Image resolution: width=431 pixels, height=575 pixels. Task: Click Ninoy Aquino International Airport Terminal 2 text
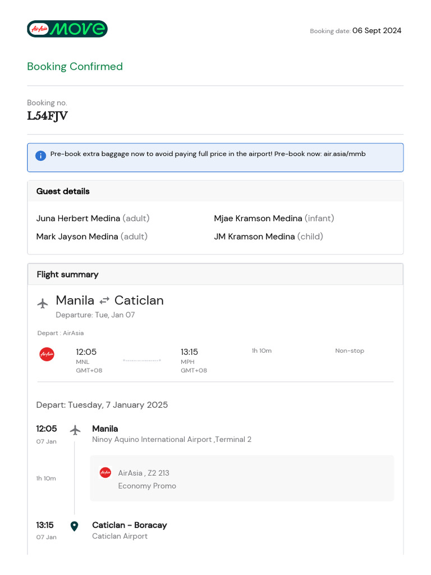click(172, 439)
